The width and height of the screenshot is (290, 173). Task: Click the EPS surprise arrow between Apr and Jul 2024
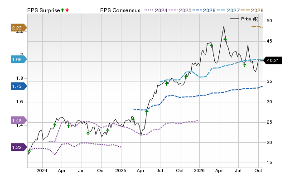click(68, 126)
